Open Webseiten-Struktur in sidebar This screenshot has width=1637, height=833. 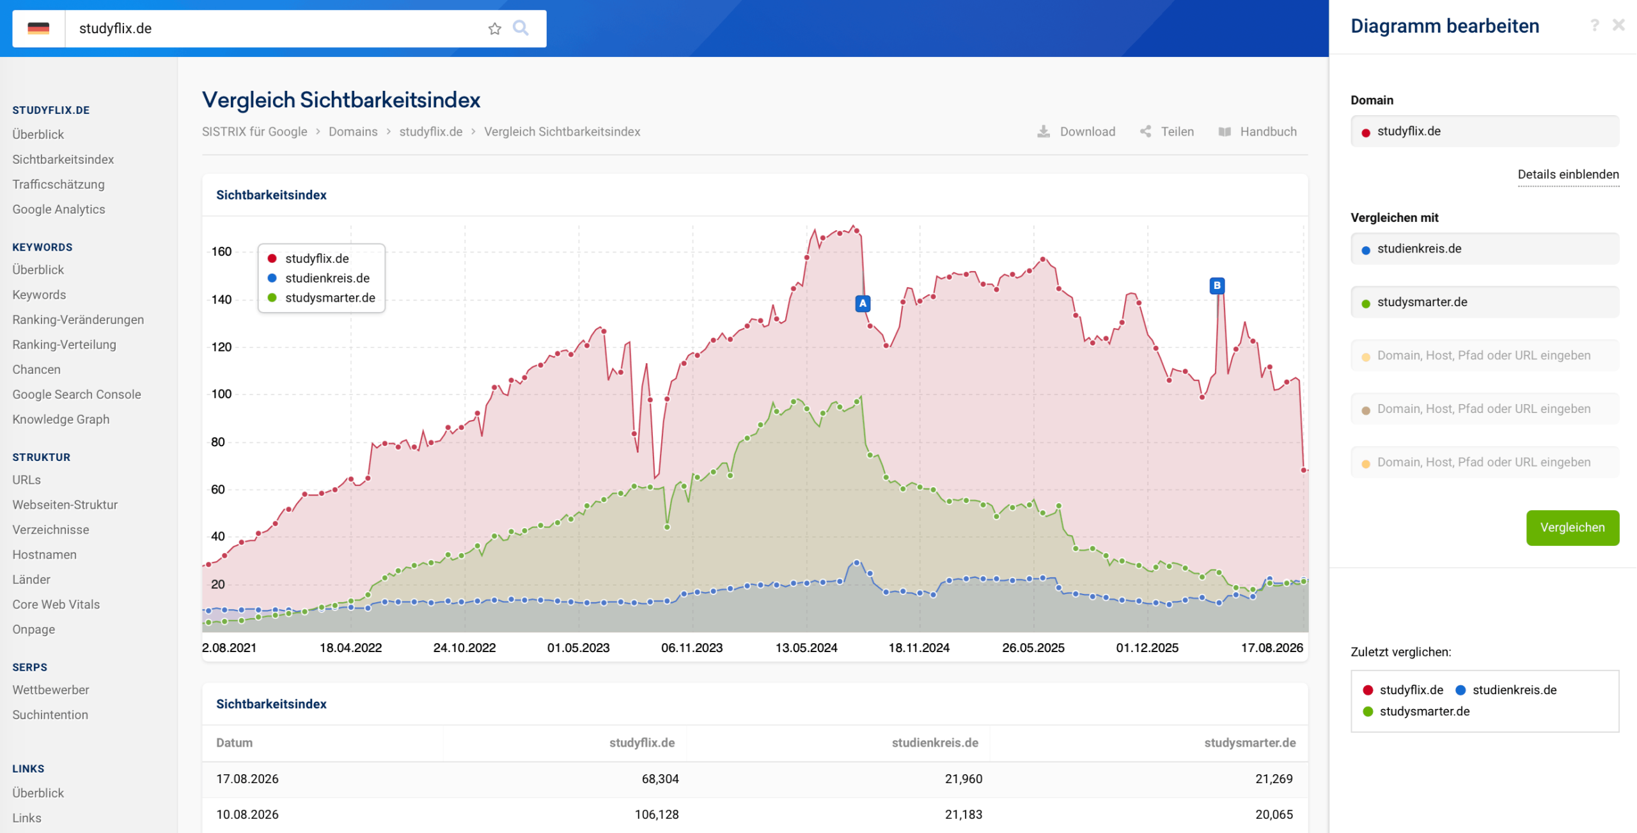tap(65, 505)
